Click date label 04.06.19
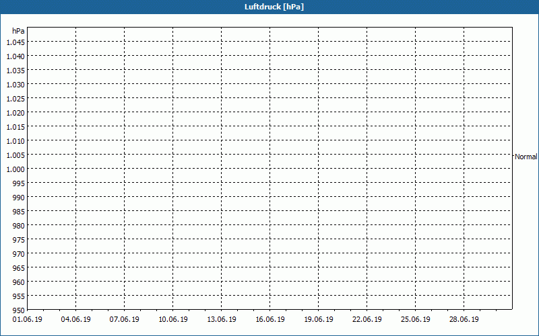 coord(76,319)
